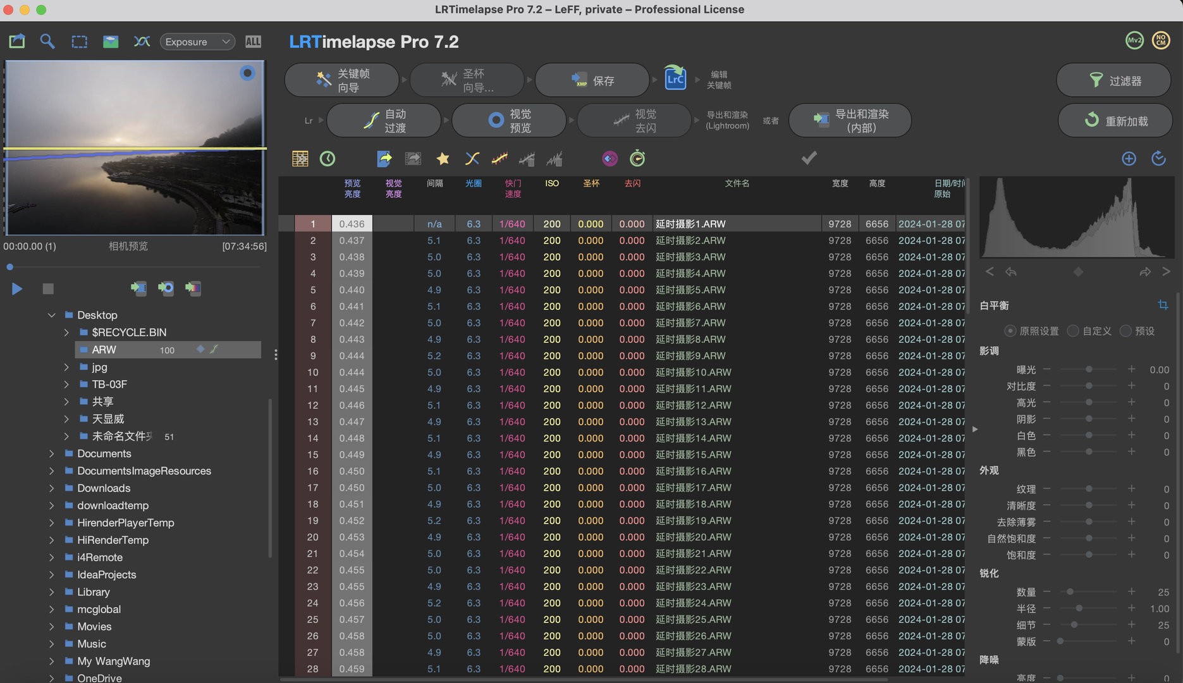Select the Music folder

[92, 644]
